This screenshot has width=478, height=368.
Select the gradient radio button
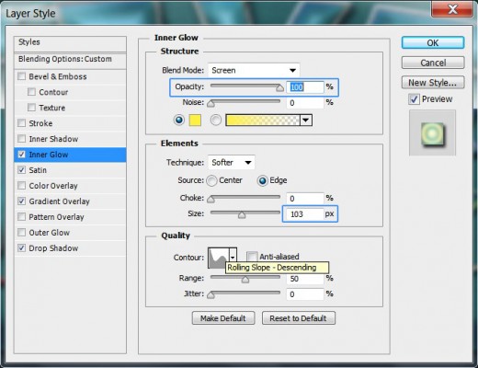[216, 121]
